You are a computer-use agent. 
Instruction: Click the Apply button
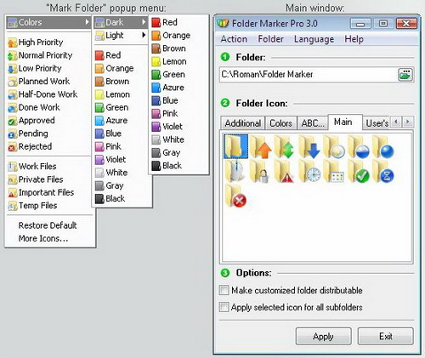click(x=324, y=336)
